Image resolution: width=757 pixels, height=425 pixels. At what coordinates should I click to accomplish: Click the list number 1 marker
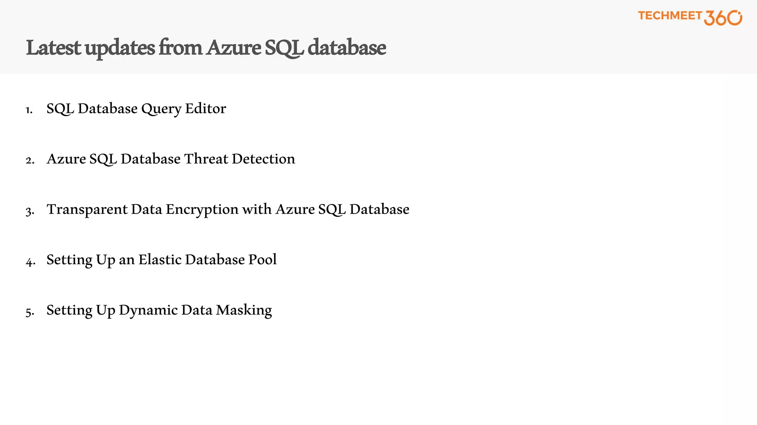(29, 110)
